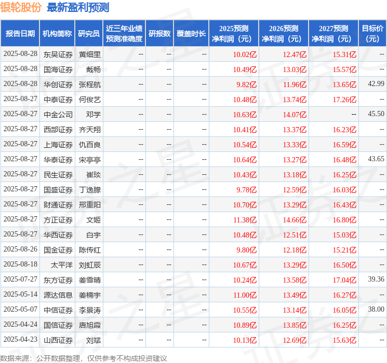The height and width of the screenshot is (363, 387).
Task: Click the 东吴证券 institution cell
Action: click(x=58, y=54)
